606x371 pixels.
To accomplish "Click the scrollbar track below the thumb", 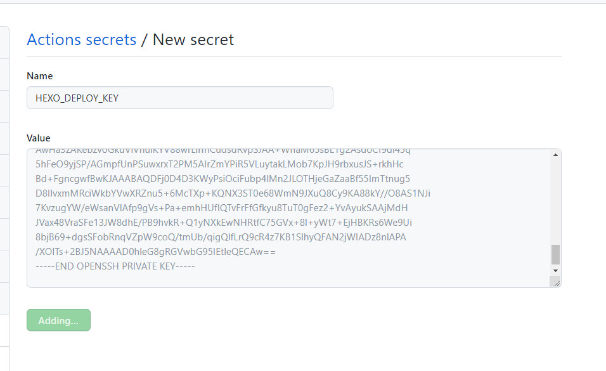I will (x=556, y=266).
